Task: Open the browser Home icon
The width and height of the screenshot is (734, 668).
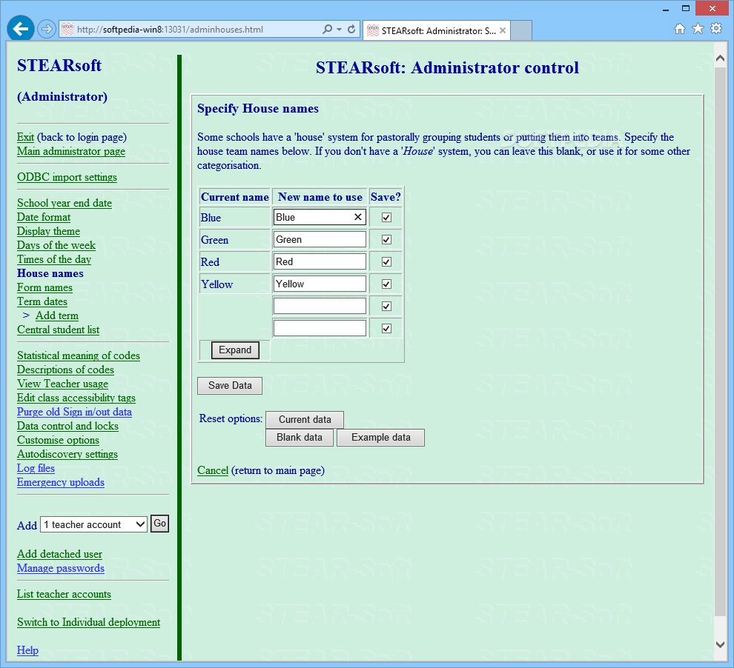Action: [680, 29]
